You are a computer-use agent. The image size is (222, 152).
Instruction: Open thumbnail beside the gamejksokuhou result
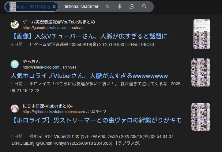[x=201, y=34]
